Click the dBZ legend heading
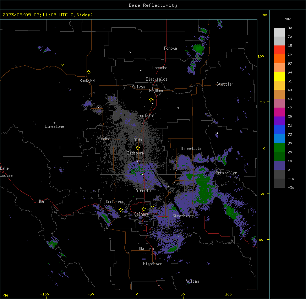 coord(288,19)
